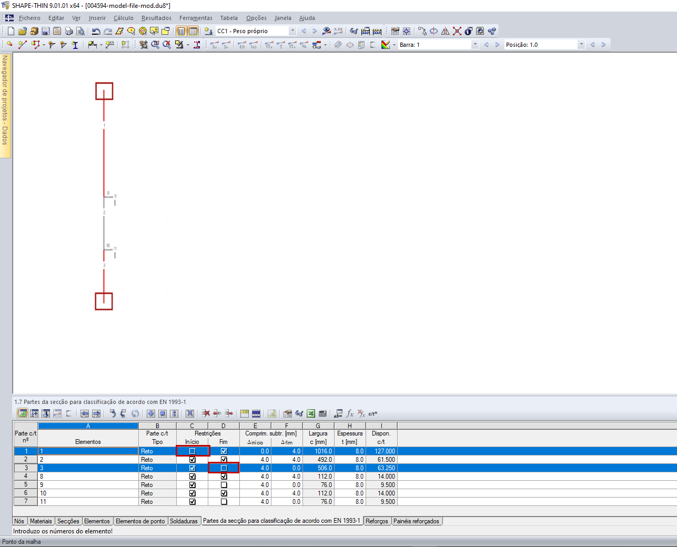Click the mirror tool icon
Screen dimensions: 677x547
point(446,31)
